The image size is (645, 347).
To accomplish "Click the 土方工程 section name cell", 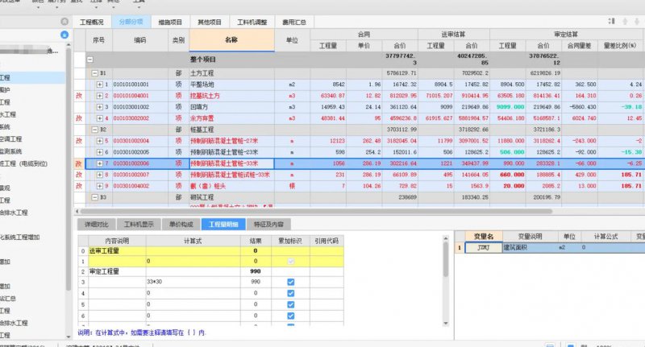I will point(231,73).
